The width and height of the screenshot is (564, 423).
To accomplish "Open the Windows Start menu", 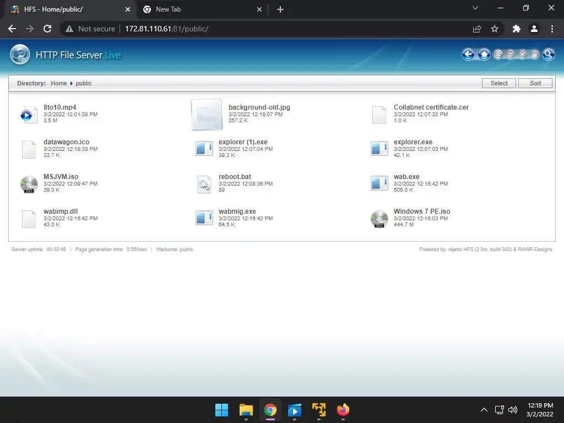I will tap(221, 410).
